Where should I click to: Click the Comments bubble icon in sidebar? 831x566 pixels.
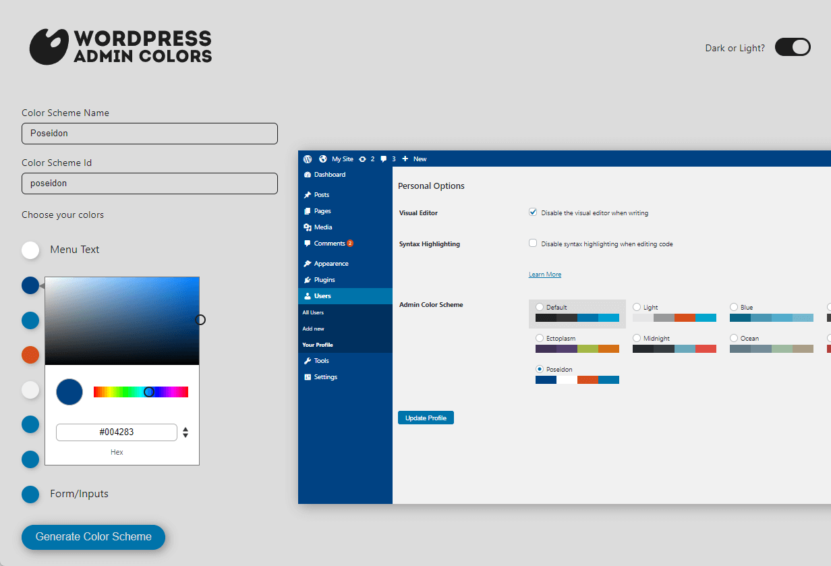coord(309,244)
